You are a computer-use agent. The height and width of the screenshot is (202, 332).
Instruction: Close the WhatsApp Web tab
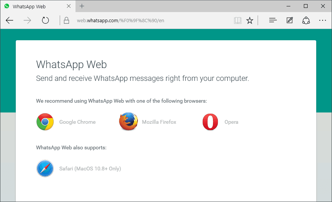[x=69, y=6]
